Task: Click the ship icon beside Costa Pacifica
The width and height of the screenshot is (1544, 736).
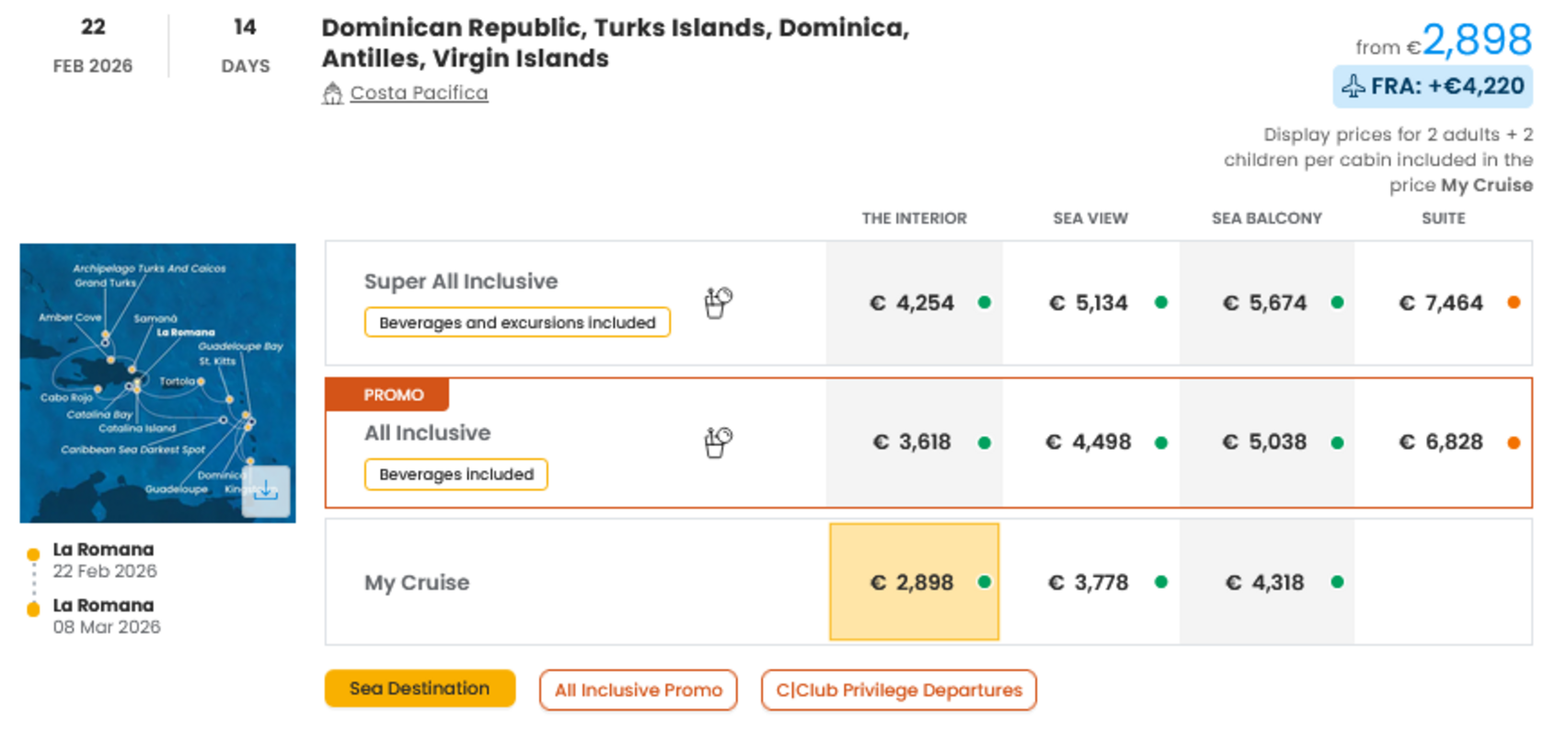Action: [x=333, y=92]
